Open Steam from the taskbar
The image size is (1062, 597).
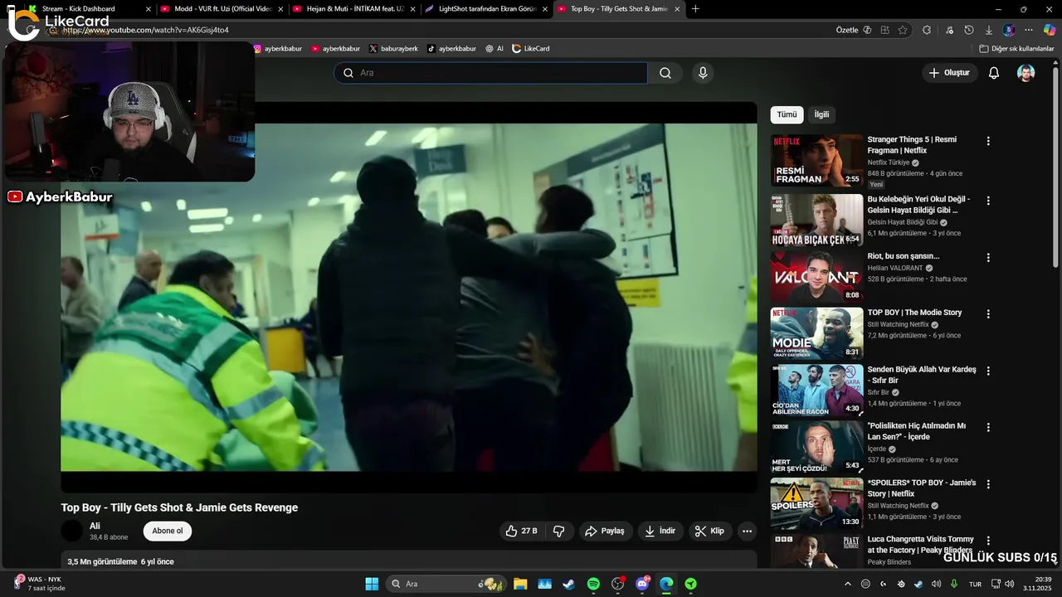(x=568, y=584)
